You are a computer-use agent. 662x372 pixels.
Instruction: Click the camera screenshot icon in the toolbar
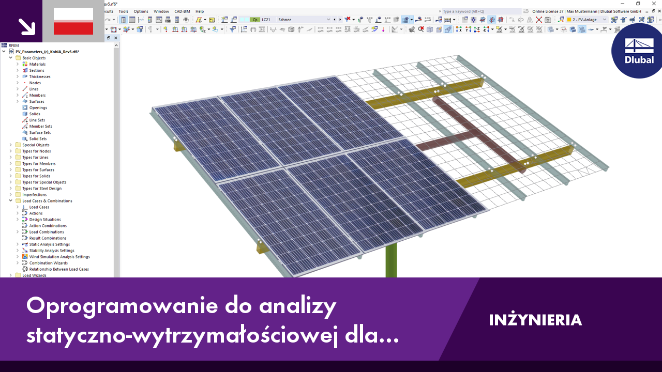pyautogui.click(x=548, y=20)
